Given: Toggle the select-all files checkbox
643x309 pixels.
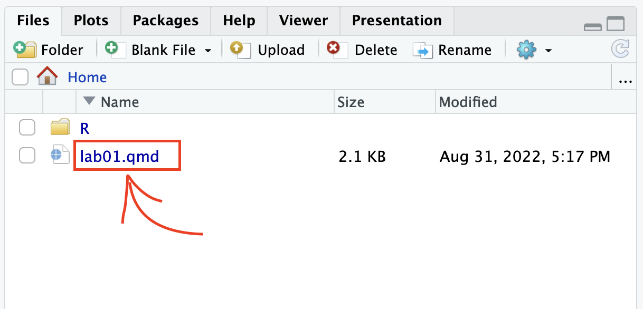Looking at the screenshot, I should click(20, 78).
